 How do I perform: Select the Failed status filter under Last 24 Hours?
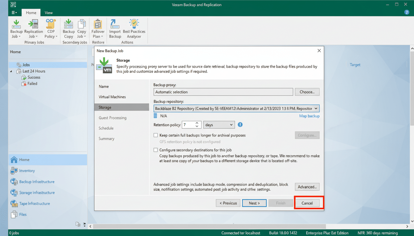pos(32,83)
